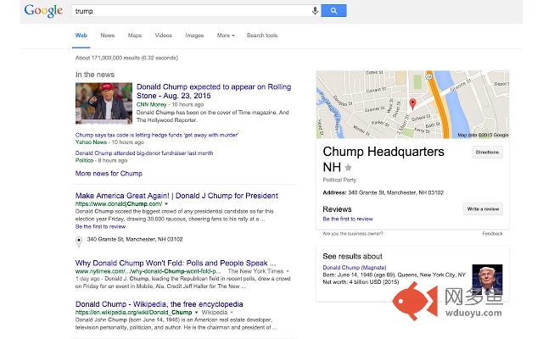Switch to the Maps tab

pos(135,36)
